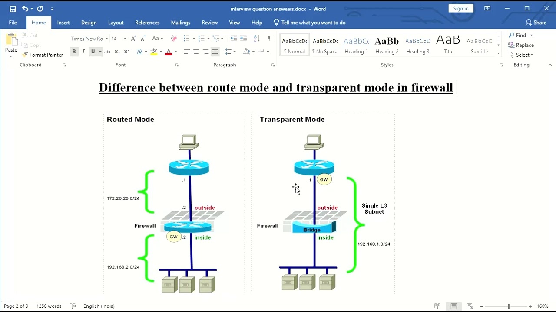Click Sign in button
The width and height of the screenshot is (556, 312).
(x=461, y=9)
